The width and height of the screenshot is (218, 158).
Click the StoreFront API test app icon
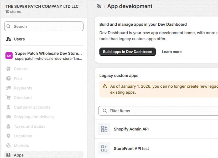104,148
